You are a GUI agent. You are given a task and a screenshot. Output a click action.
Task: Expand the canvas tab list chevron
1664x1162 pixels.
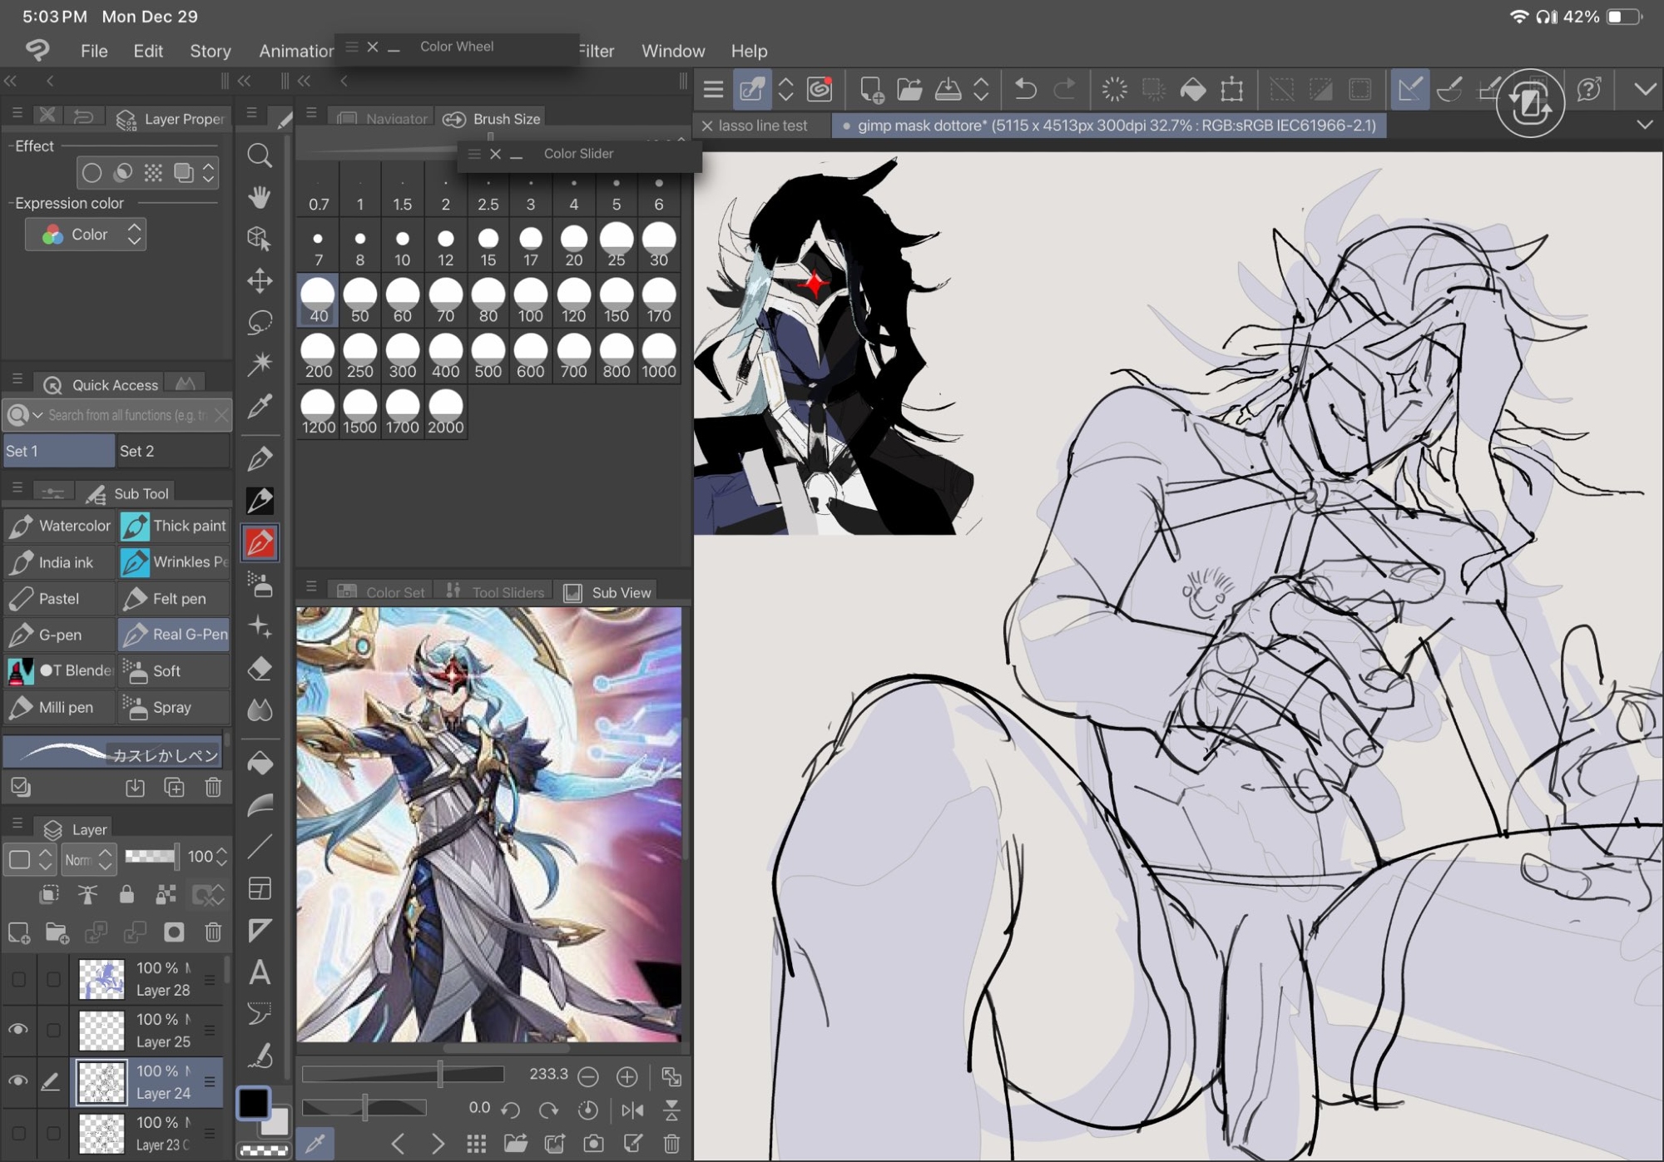coord(1644,125)
